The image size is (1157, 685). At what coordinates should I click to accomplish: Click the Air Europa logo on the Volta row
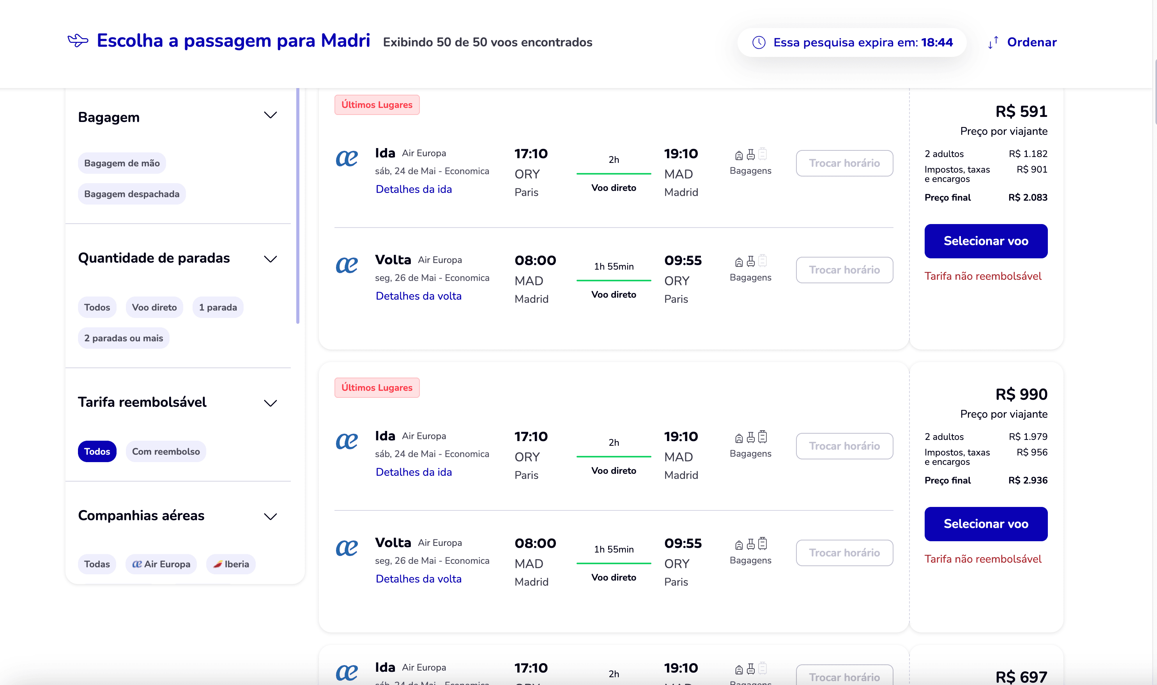coord(347,265)
